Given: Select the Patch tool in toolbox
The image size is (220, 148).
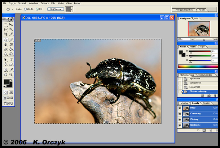Looking at the screenshot, I should click(5, 39).
